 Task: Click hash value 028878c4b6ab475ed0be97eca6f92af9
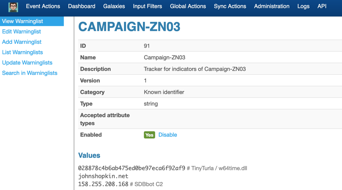pos(132,168)
